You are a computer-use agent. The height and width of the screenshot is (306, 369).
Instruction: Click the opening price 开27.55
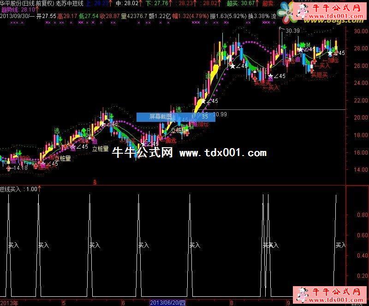coord(47,16)
